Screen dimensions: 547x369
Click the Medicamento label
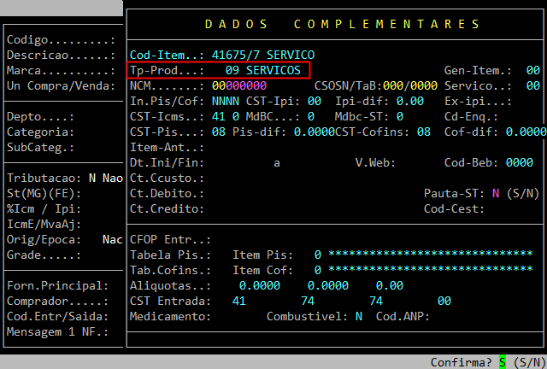[170, 316]
